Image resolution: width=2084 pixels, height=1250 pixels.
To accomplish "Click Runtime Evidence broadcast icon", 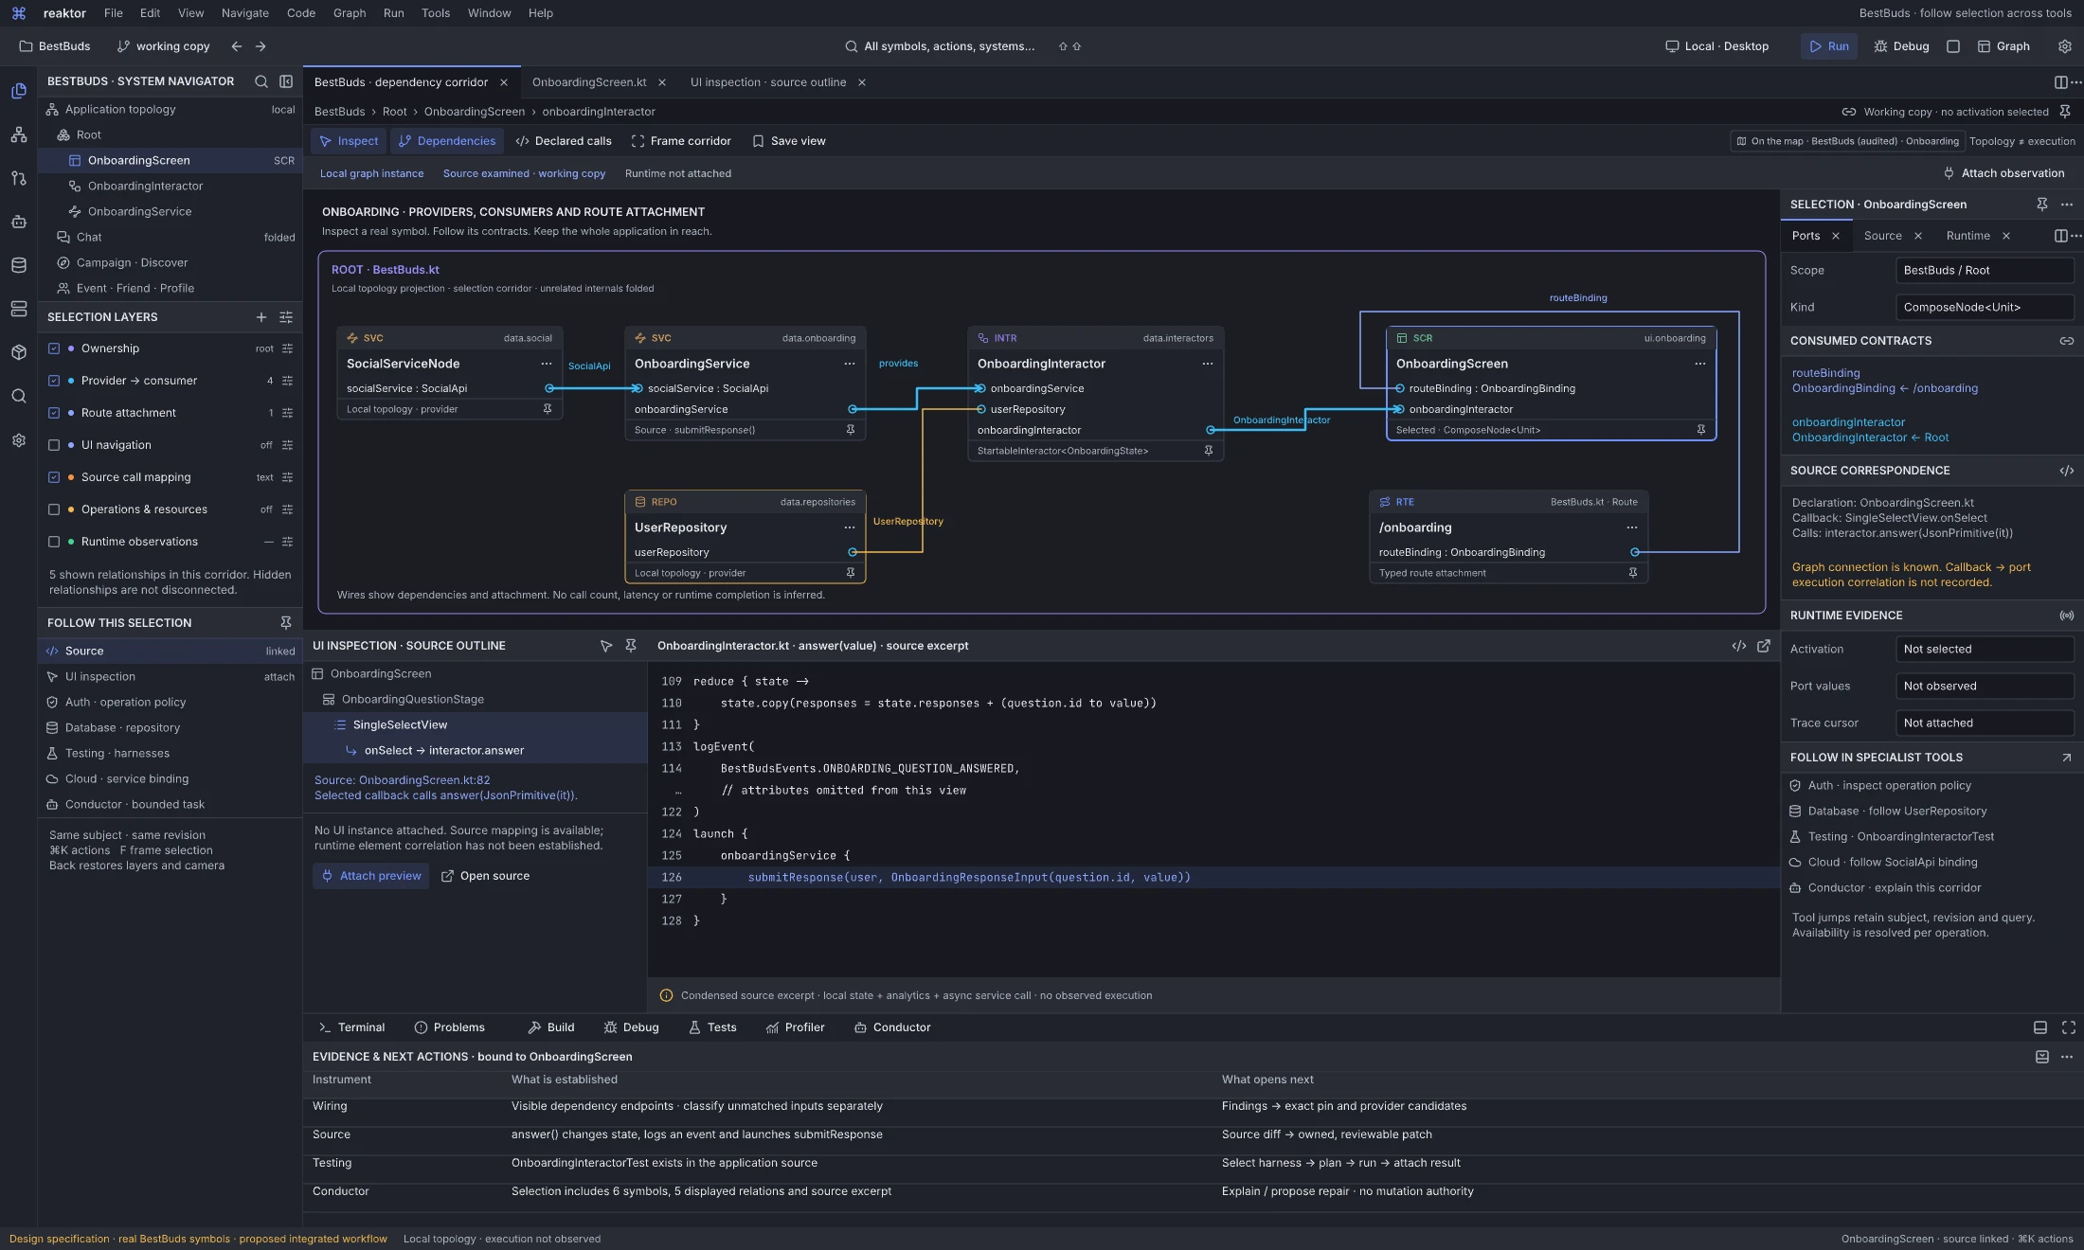I will [x=2067, y=616].
